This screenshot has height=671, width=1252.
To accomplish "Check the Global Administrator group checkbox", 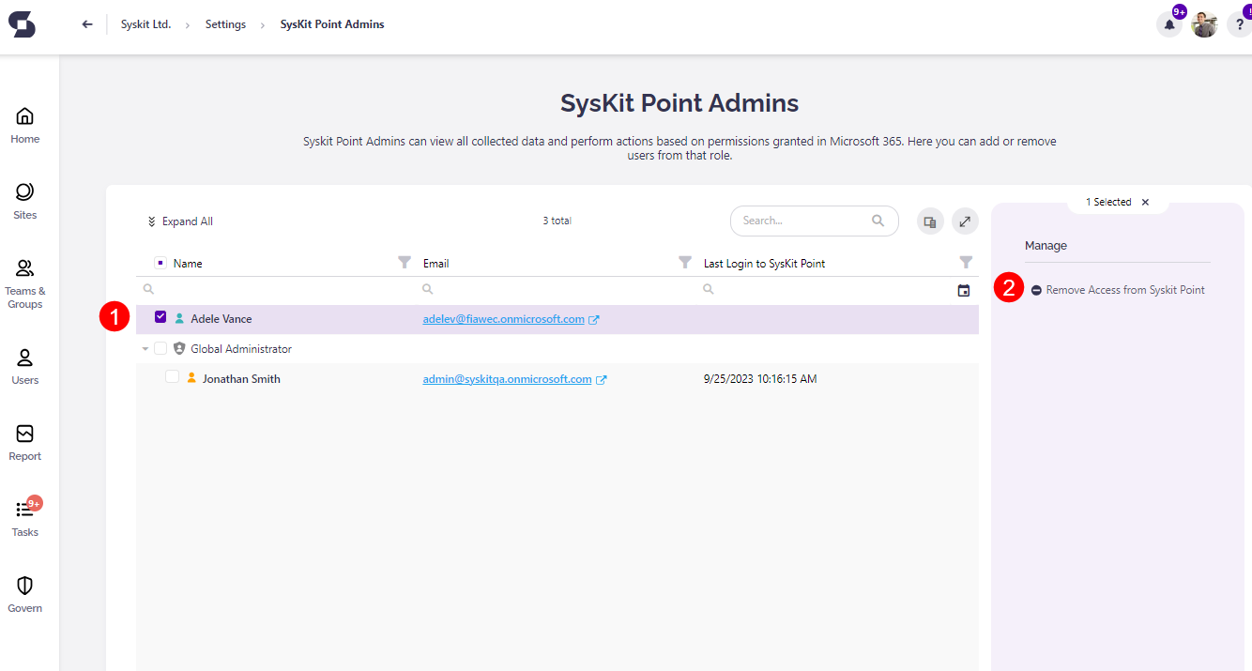I will click(x=160, y=348).
